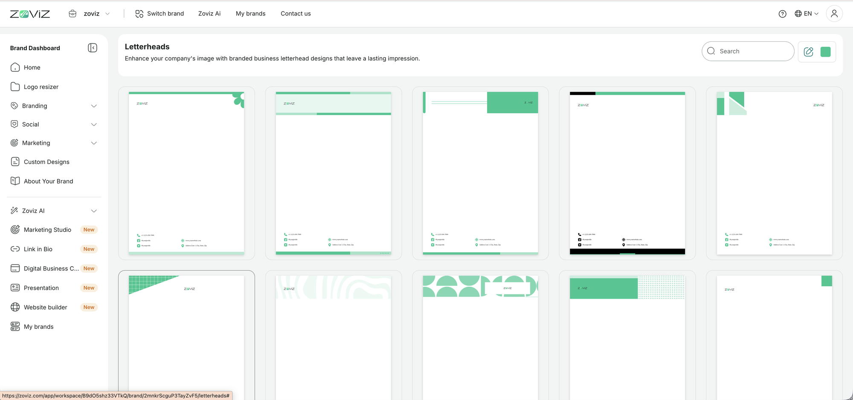
Task: Click the Letterheads heading
Action: coord(147,46)
